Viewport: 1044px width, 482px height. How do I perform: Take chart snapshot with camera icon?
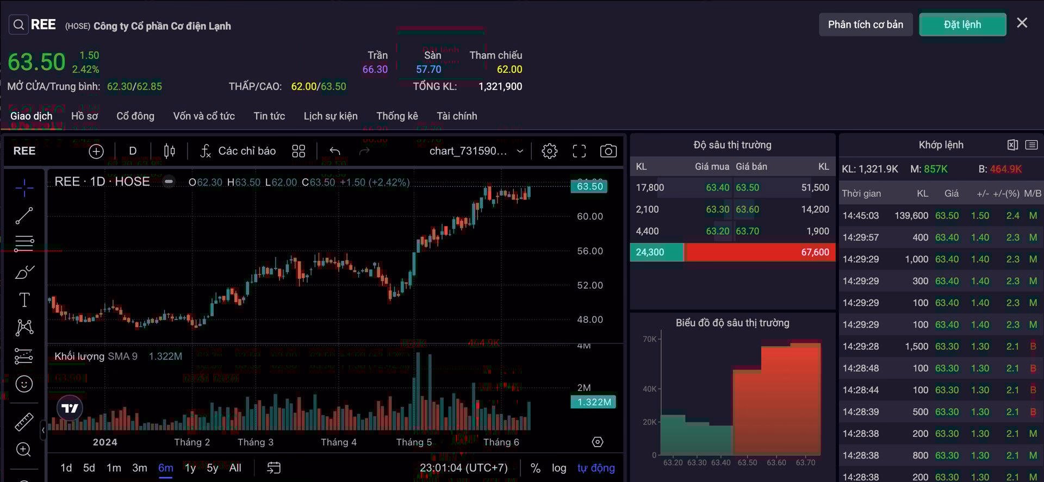coord(608,151)
